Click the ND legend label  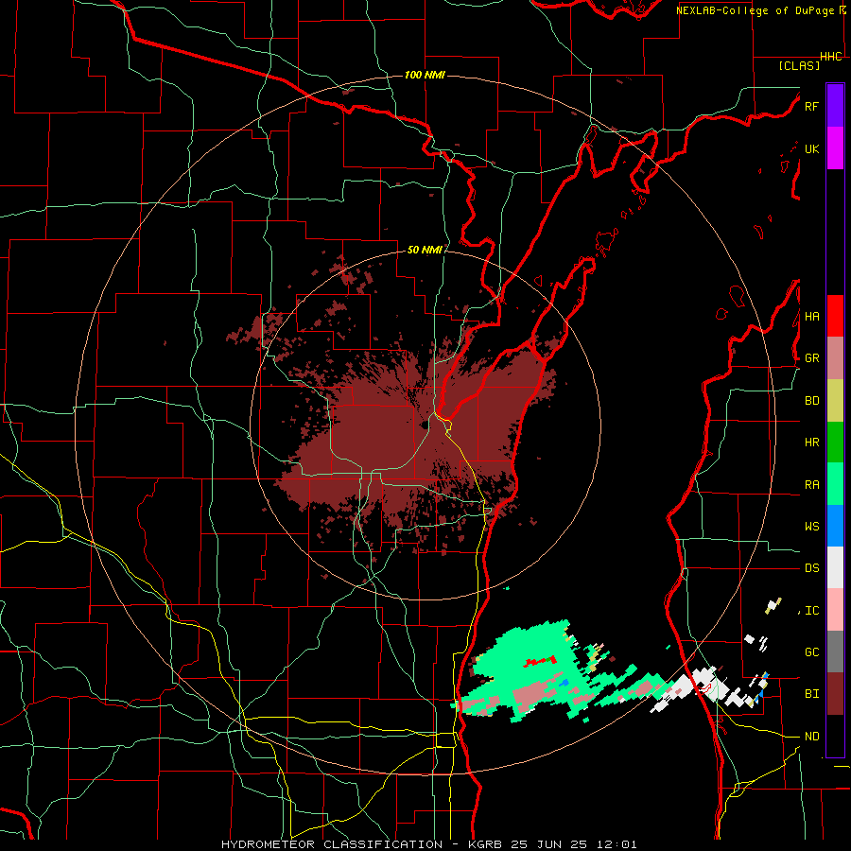coord(811,737)
